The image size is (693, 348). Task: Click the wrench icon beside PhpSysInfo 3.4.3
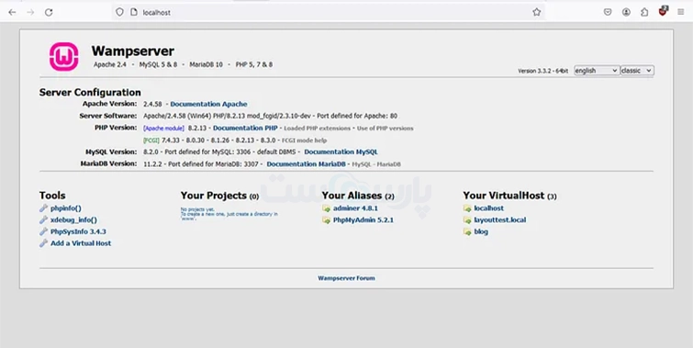coord(43,231)
